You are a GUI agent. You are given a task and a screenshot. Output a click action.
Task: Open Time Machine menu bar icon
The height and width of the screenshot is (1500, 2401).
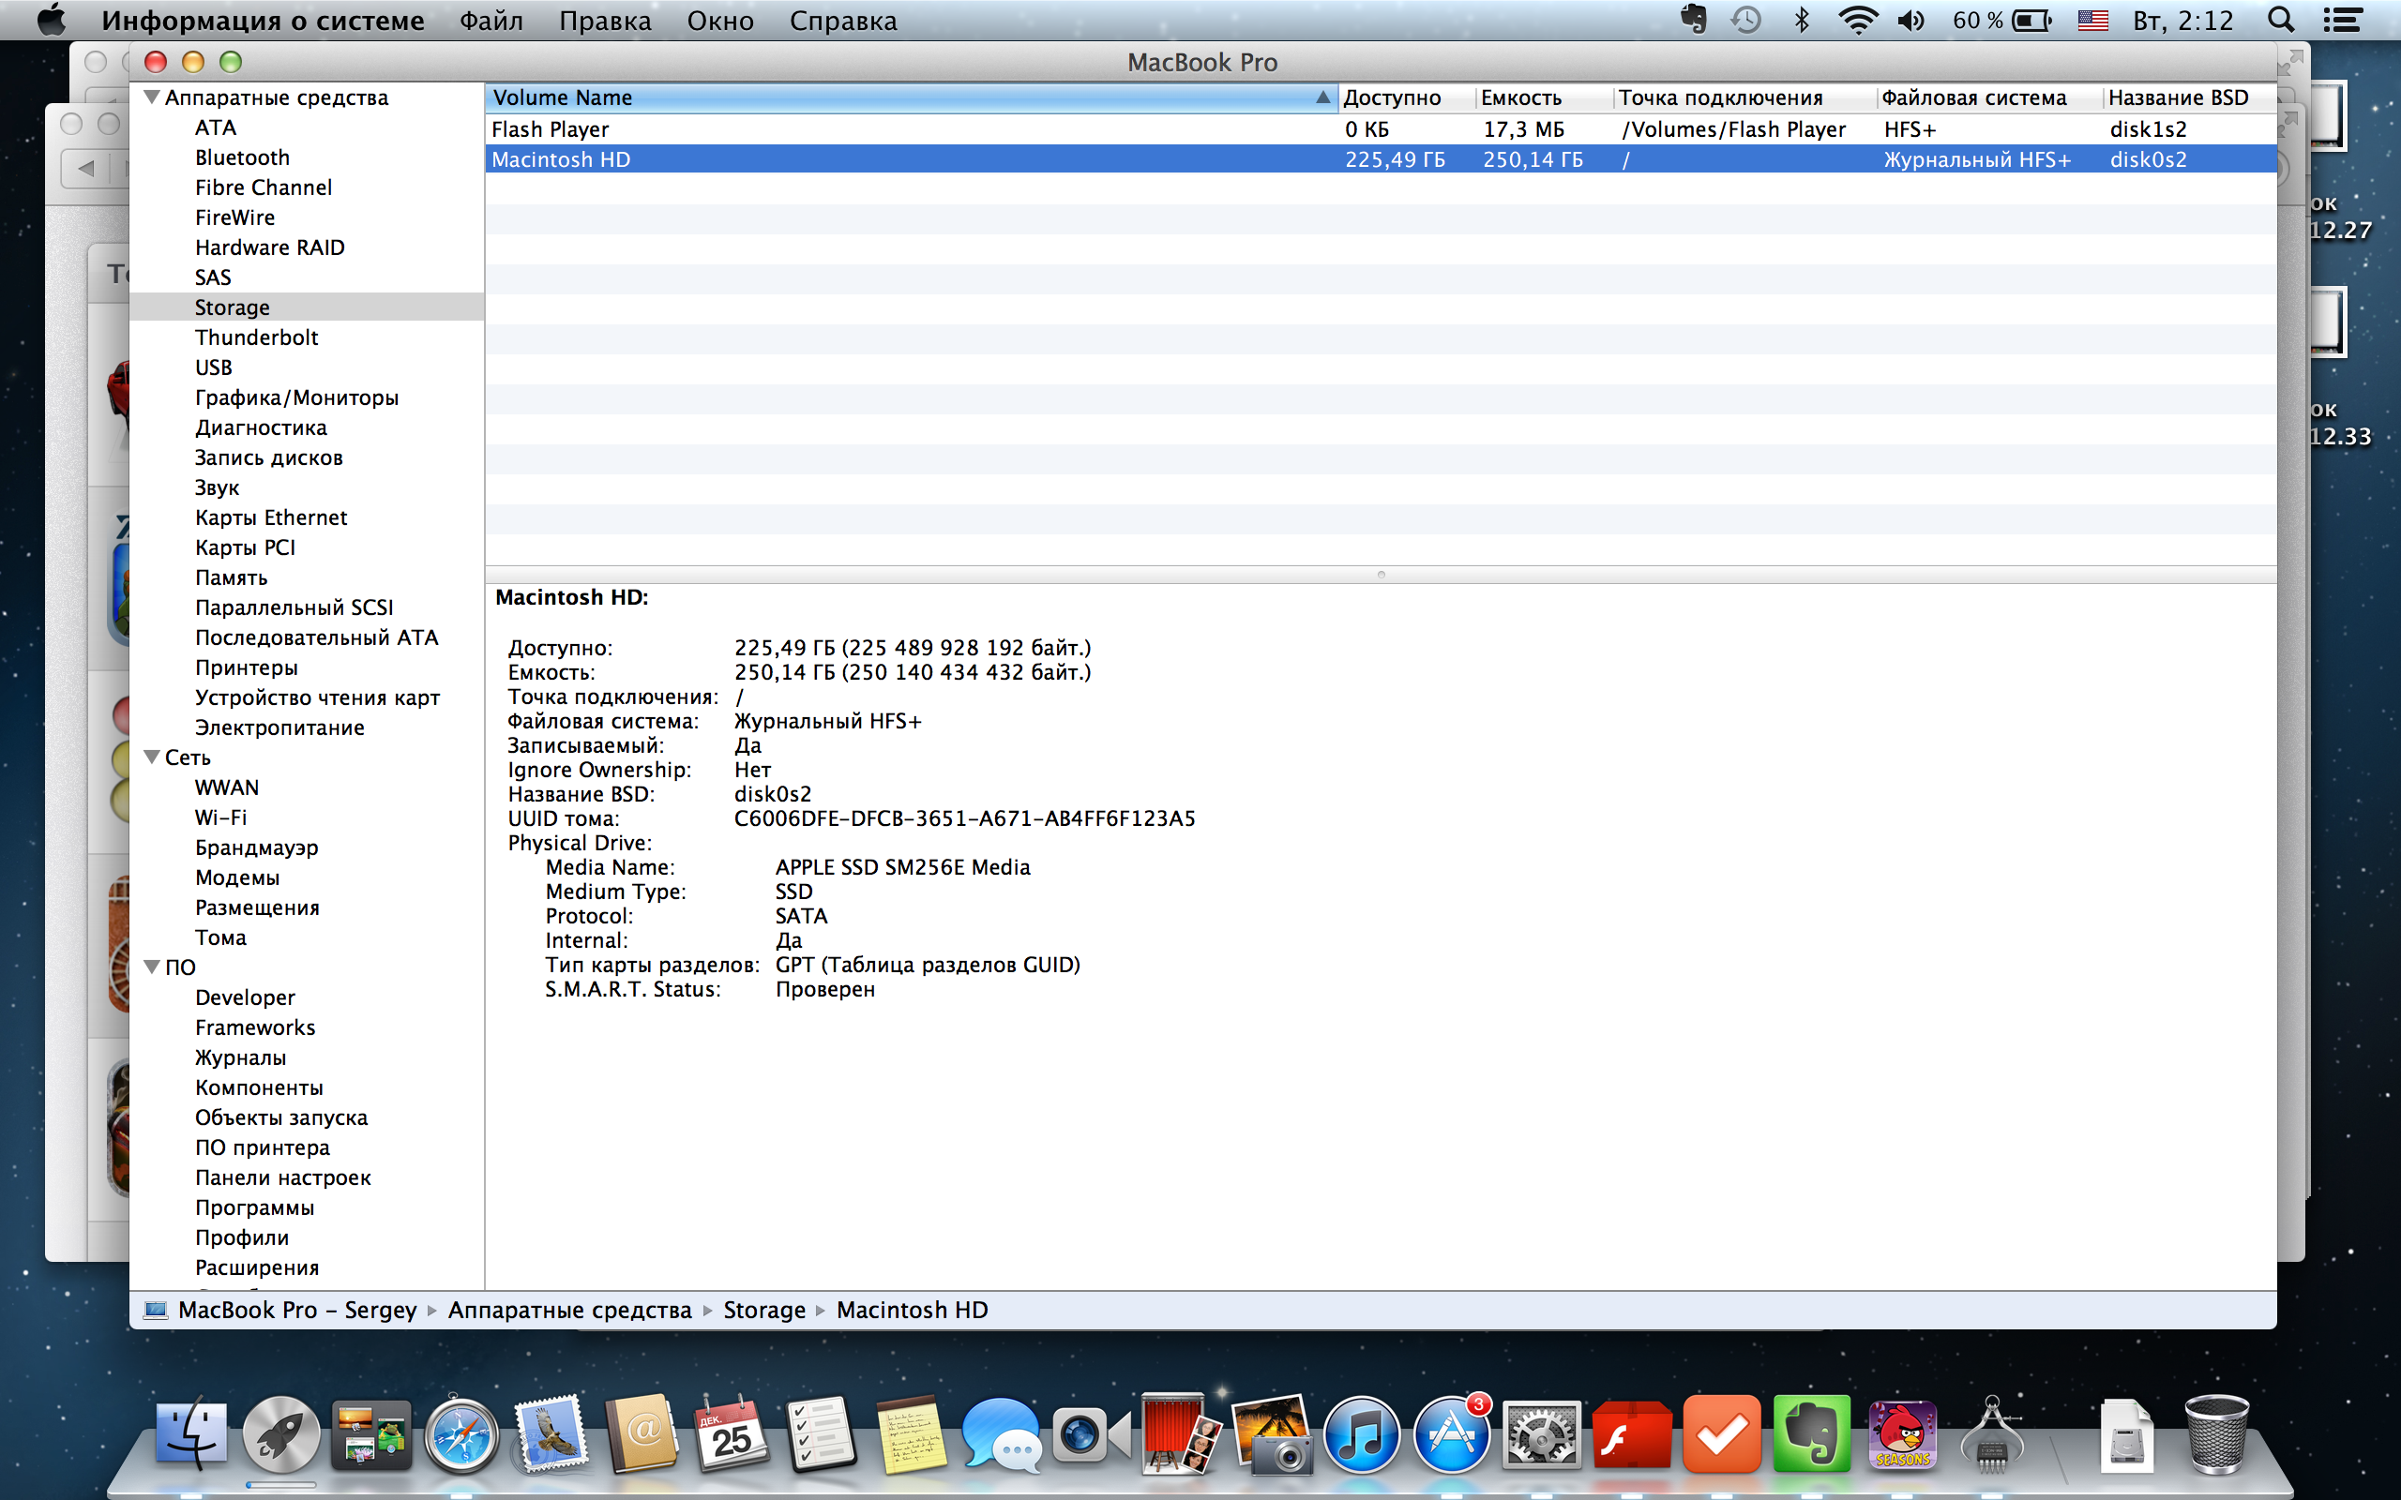(1746, 20)
